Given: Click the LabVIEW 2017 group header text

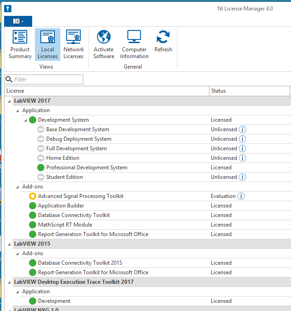Looking at the screenshot, I should (x=32, y=101).
